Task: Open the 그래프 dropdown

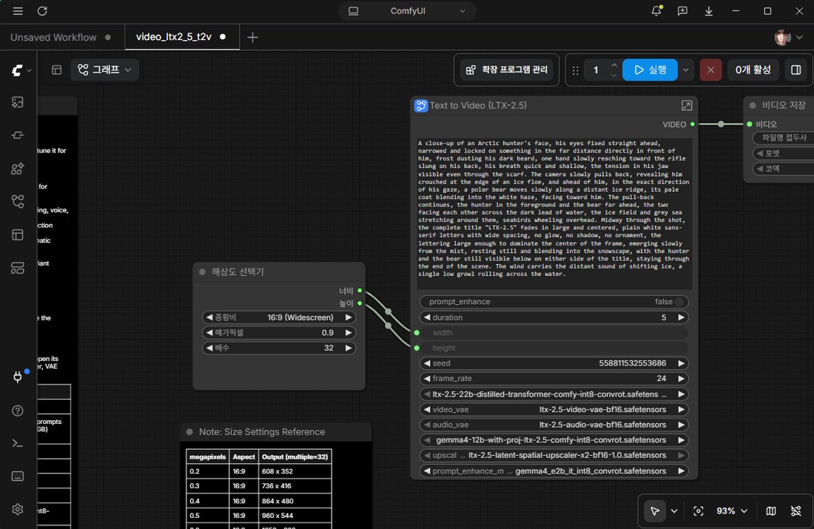Action: pyautogui.click(x=104, y=70)
